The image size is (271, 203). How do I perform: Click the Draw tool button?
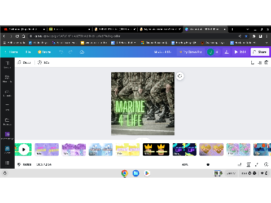coord(24,63)
